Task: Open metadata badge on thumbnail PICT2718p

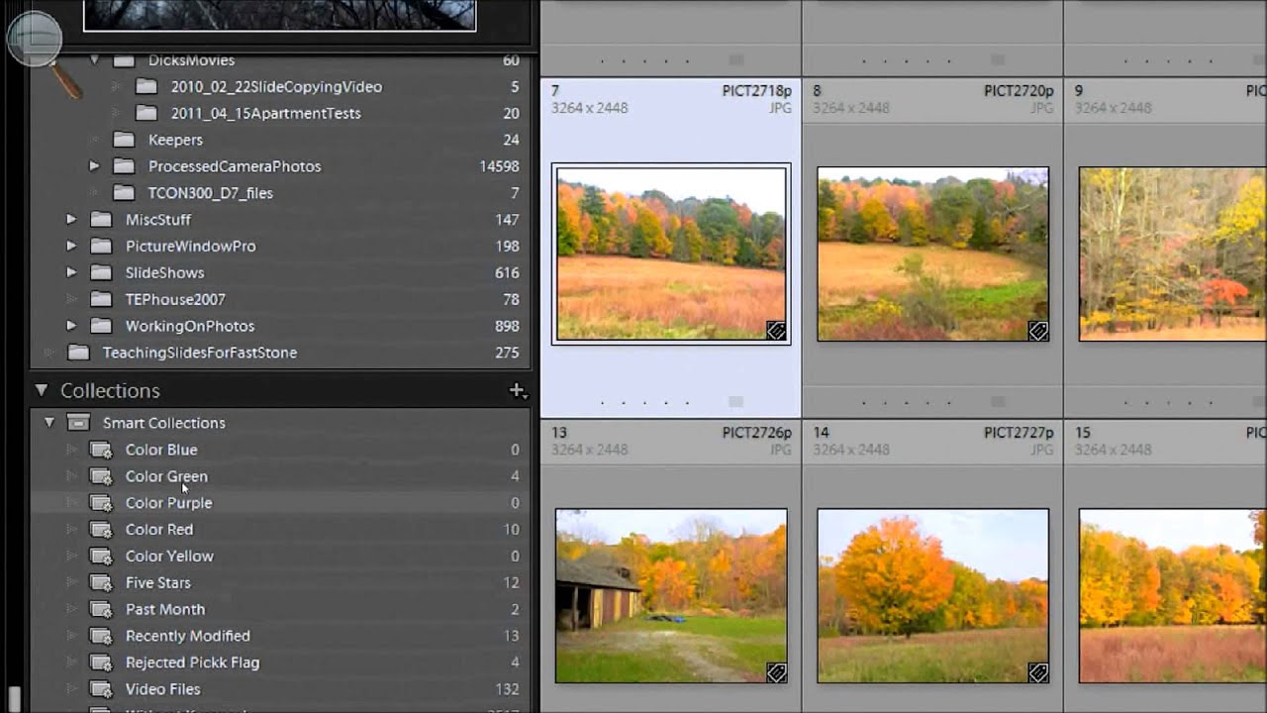Action: pyautogui.click(x=777, y=332)
